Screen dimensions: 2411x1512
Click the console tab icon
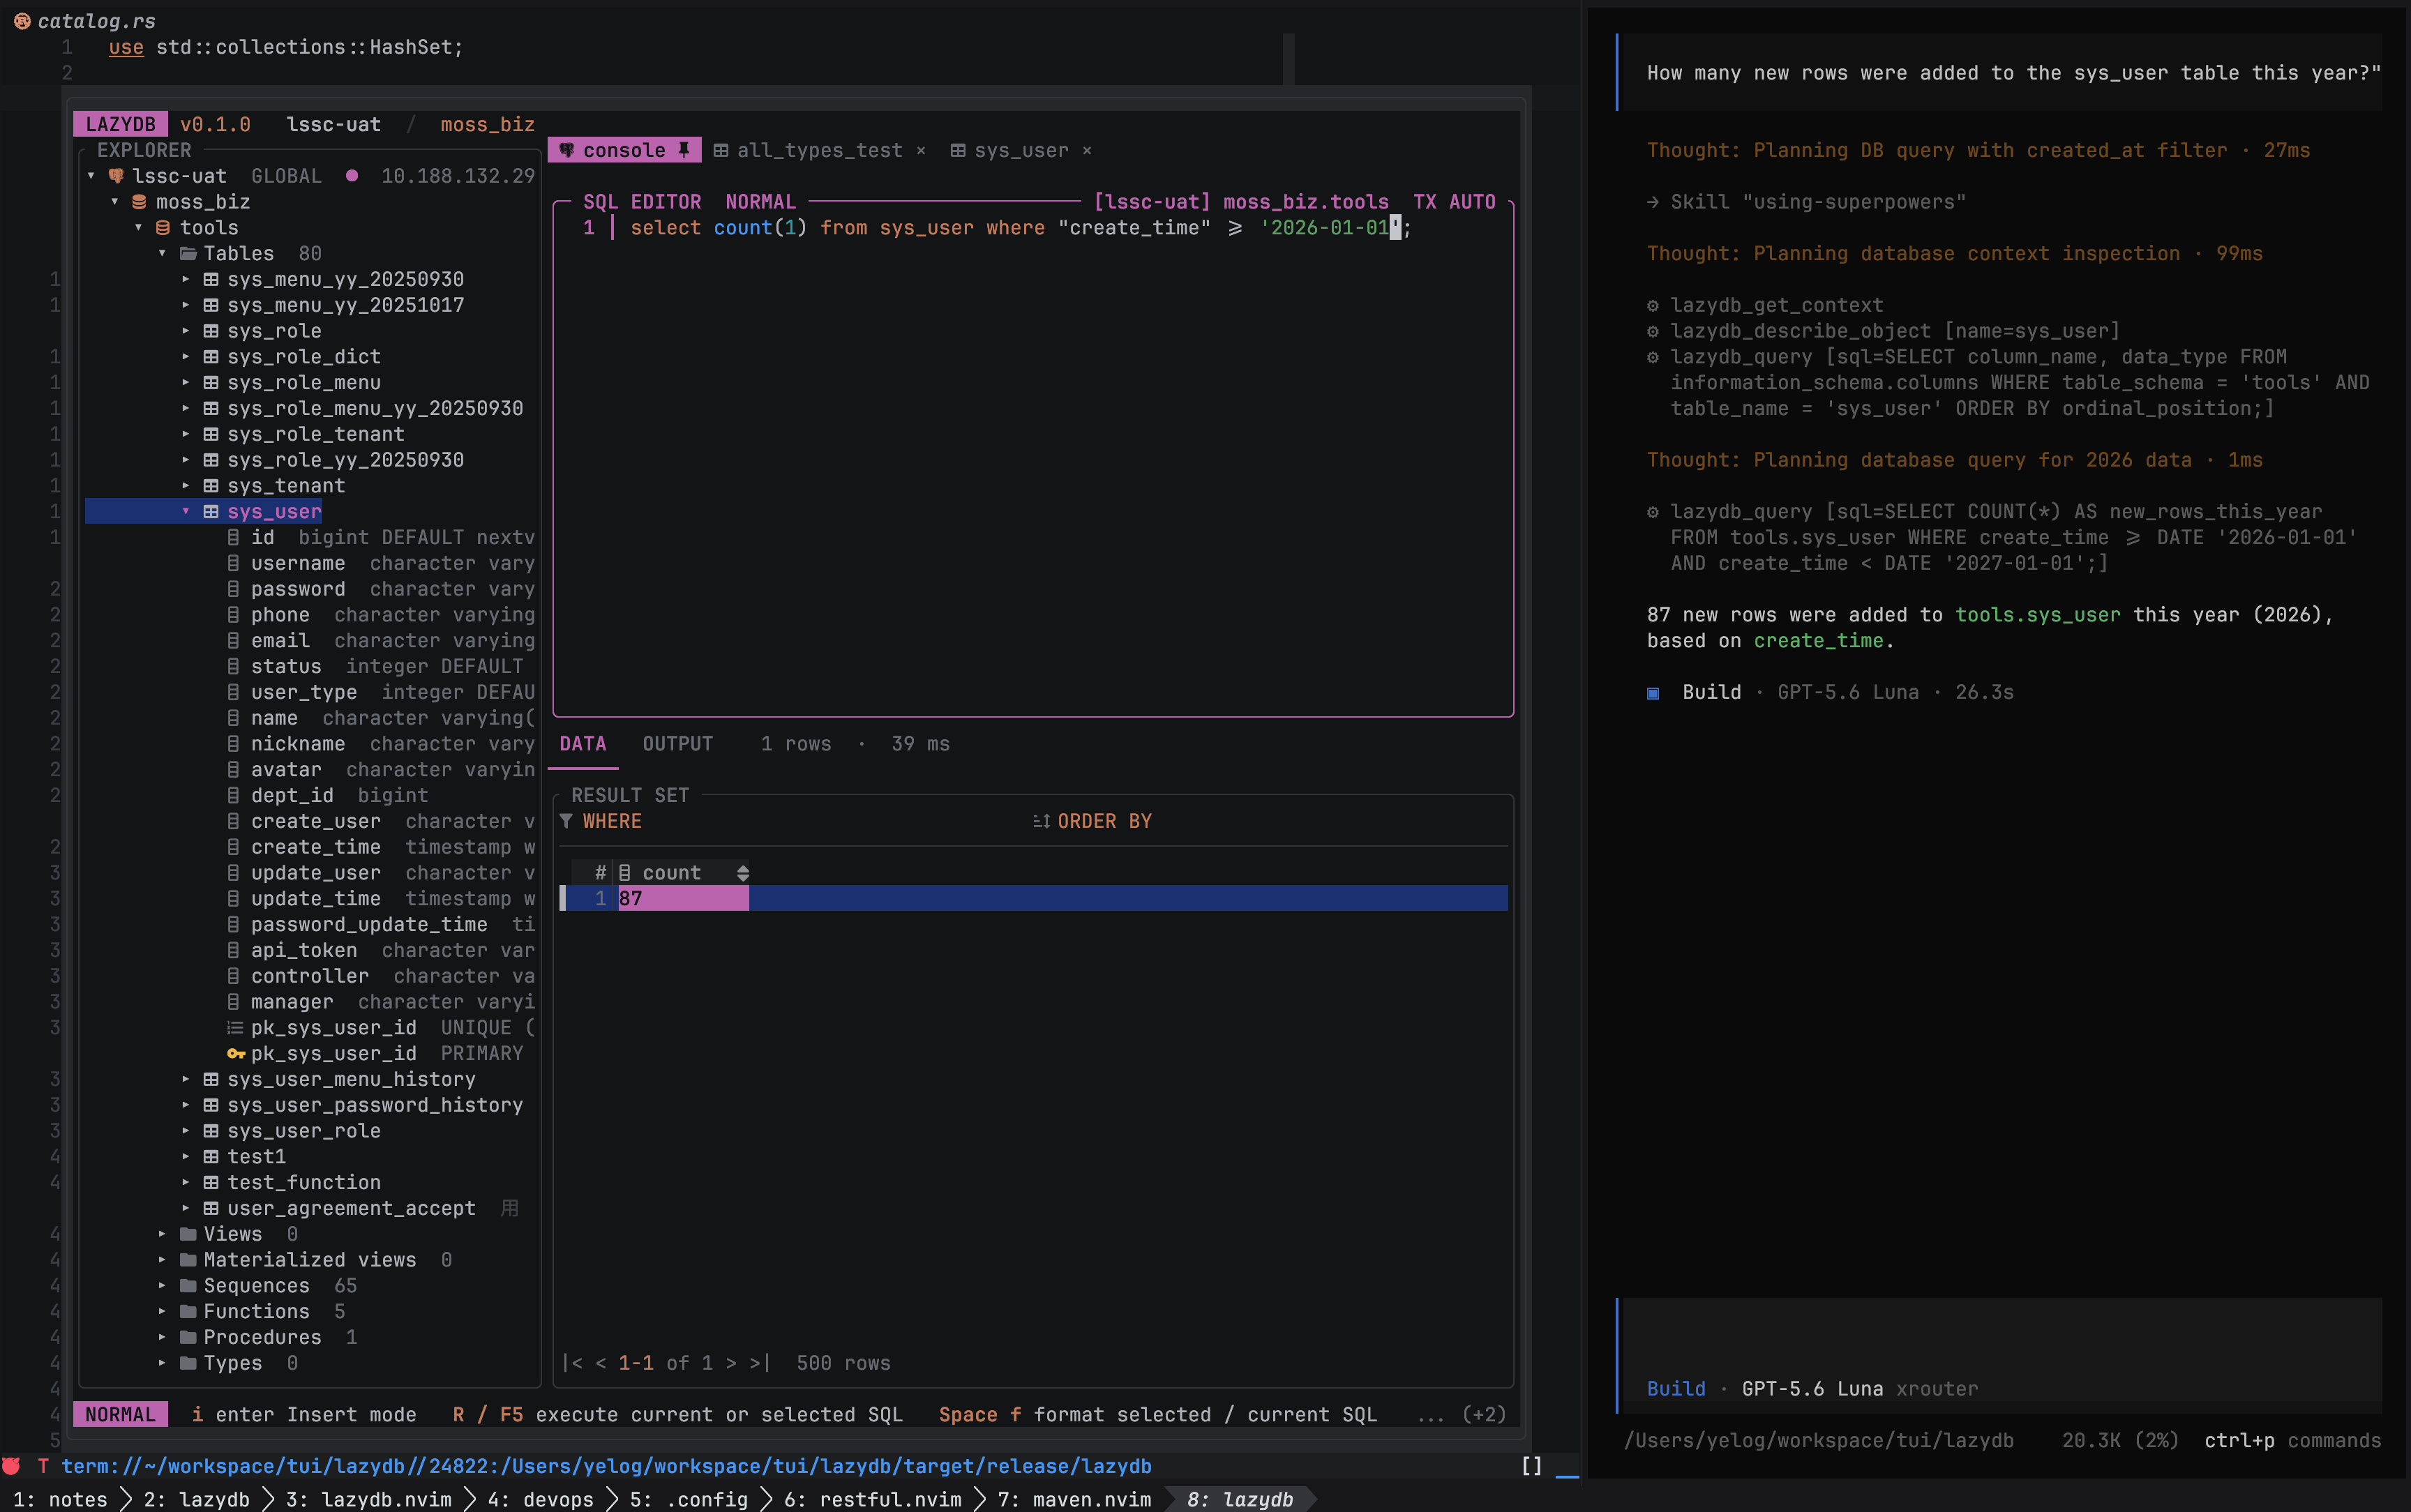[x=566, y=150]
